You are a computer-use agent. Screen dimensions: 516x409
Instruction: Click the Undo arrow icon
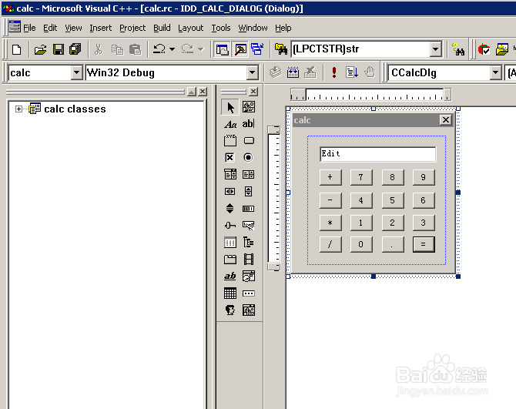pos(159,49)
